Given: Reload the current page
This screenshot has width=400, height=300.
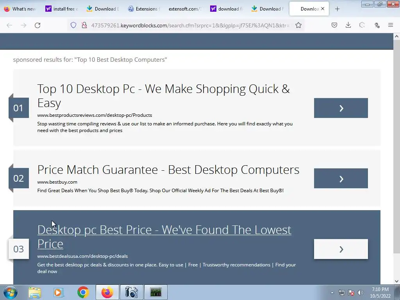Looking at the screenshot, I should pos(37,25).
